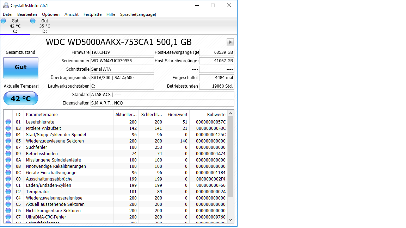Click status orb for Start/Stopp-Zyklen der Spindel

(x=8, y=134)
